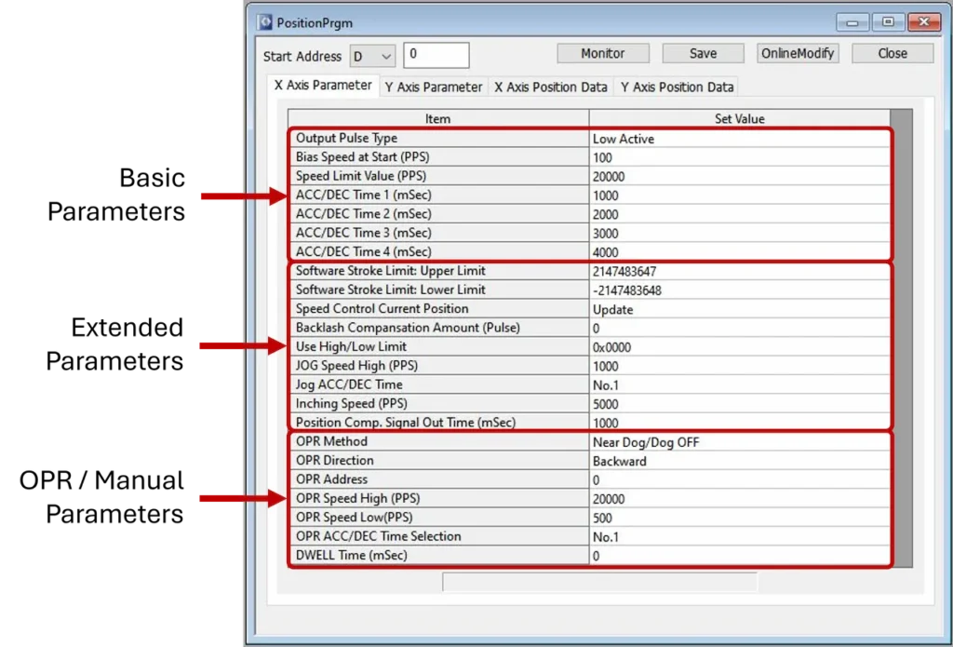This screenshot has width=953, height=647.
Task: Click the Save button
Action: [x=703, y=53]
